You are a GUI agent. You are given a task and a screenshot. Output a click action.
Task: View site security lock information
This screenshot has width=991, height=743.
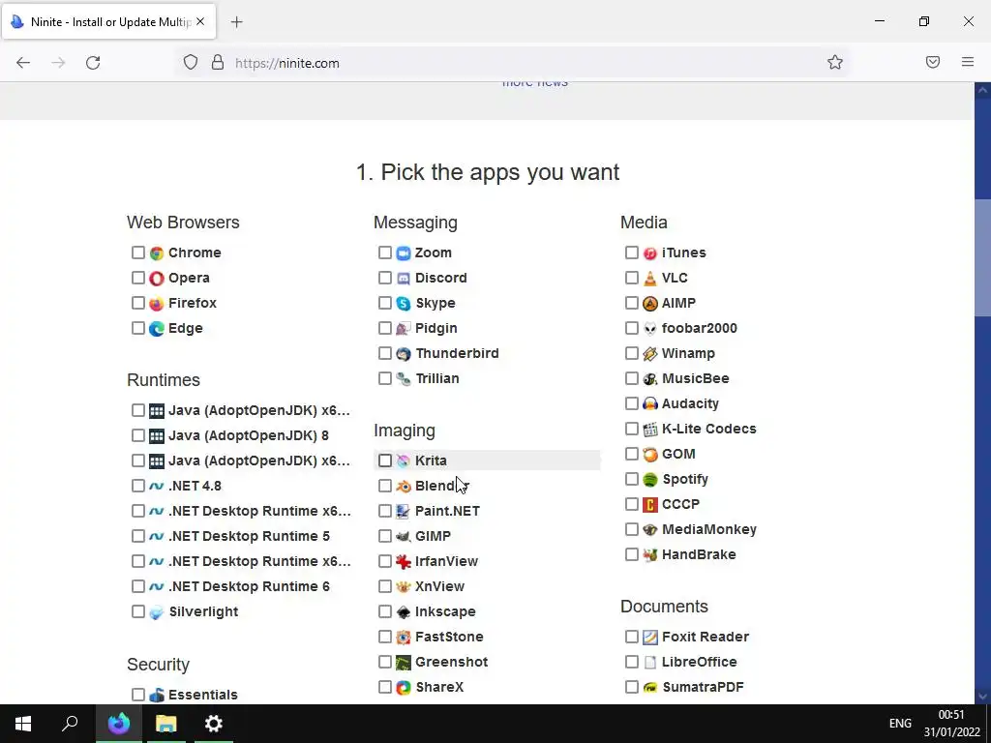pos(218,62)
